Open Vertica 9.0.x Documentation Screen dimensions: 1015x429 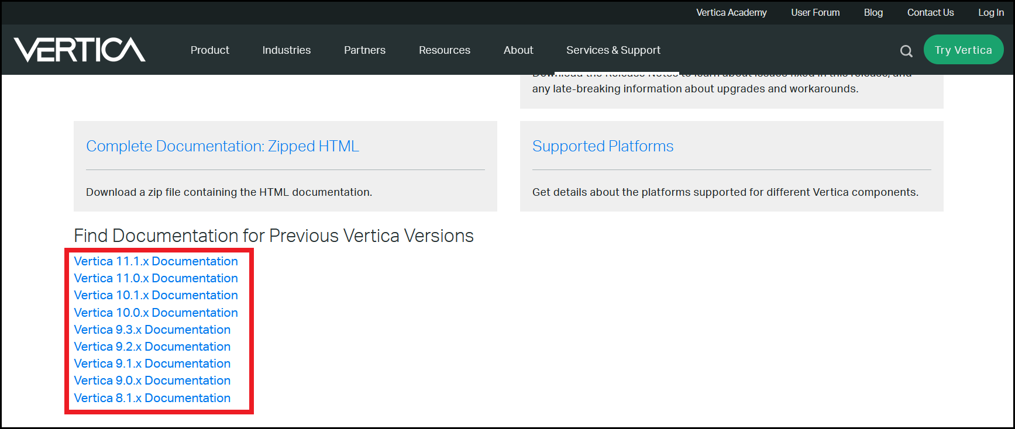152,380
